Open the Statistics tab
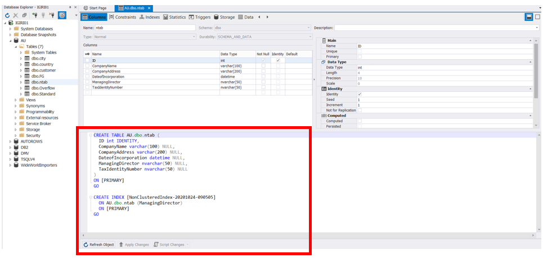Screen dimensions: 543x258 (174, 17)
